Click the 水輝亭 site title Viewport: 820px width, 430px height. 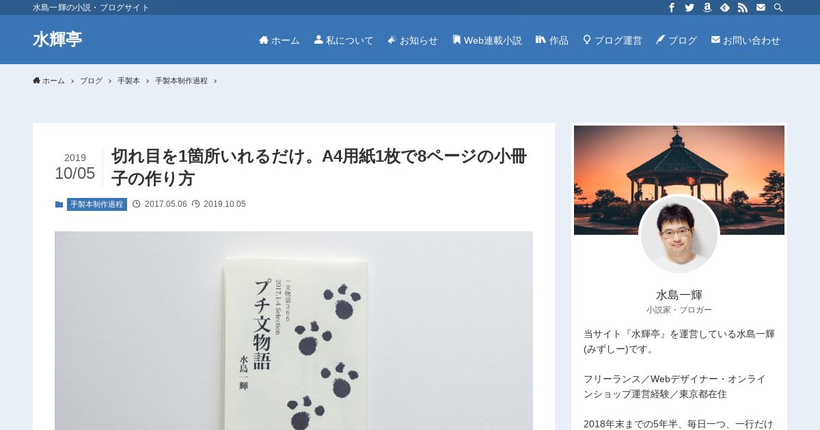57,40
